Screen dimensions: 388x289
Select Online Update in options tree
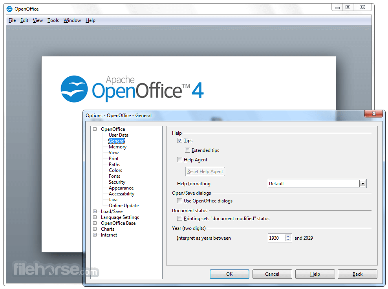tap(124, 205)
